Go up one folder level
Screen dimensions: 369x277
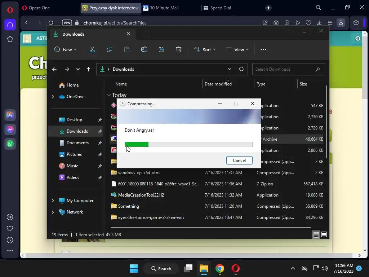(88, 69)
